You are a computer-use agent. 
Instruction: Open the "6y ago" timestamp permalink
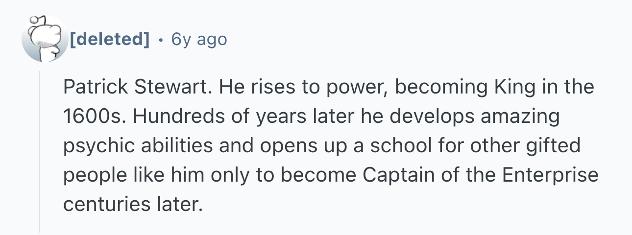[x=199, y=39]
